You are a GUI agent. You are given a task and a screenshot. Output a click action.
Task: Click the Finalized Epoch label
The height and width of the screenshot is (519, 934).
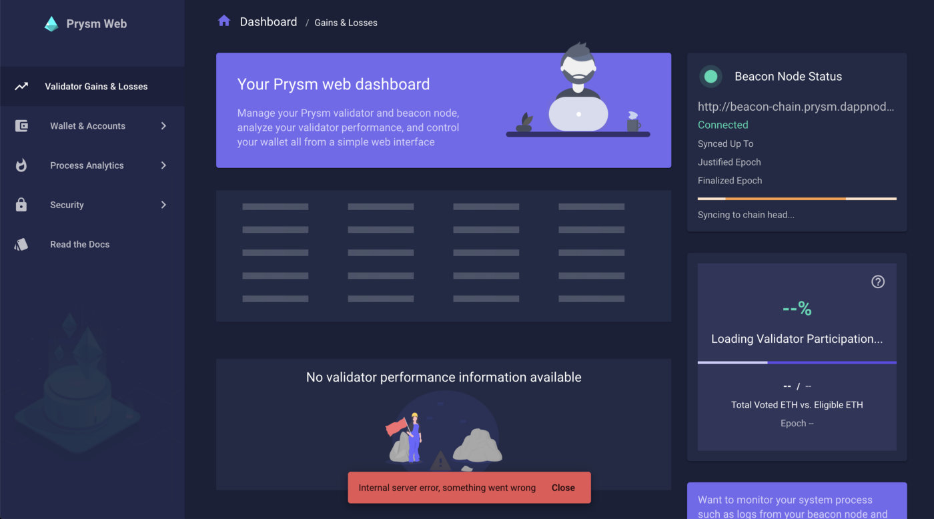click(730, 181)
